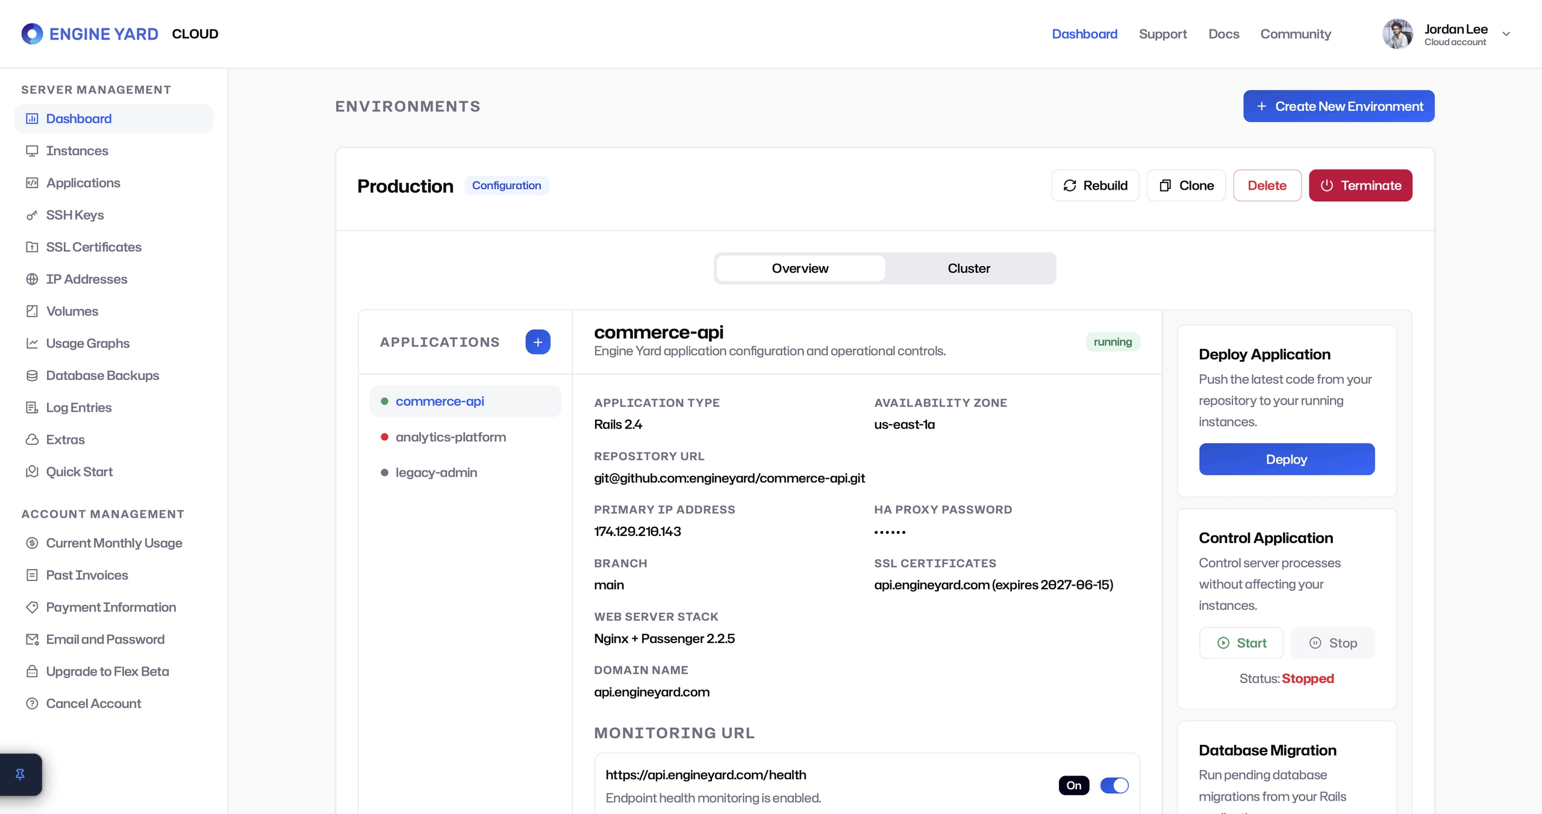The width and height of the screenshot is (1542, 814).
Task: Open Volumes page
Action: pyautogui.click(x=113, y=311)
